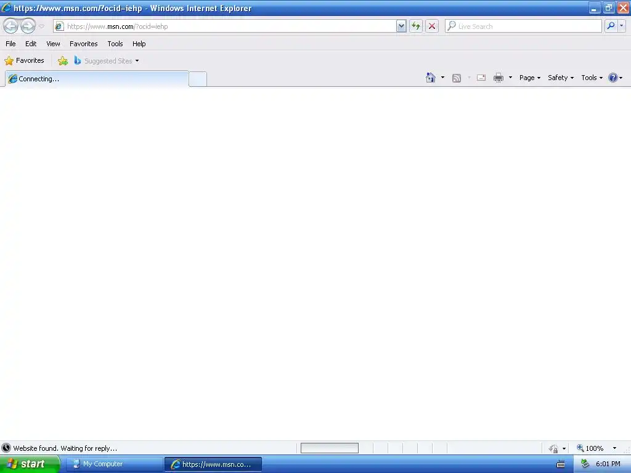The width and height of the screenshot is (631, 473).
Task: Open the Page command menu
Action: coord(529,78)
